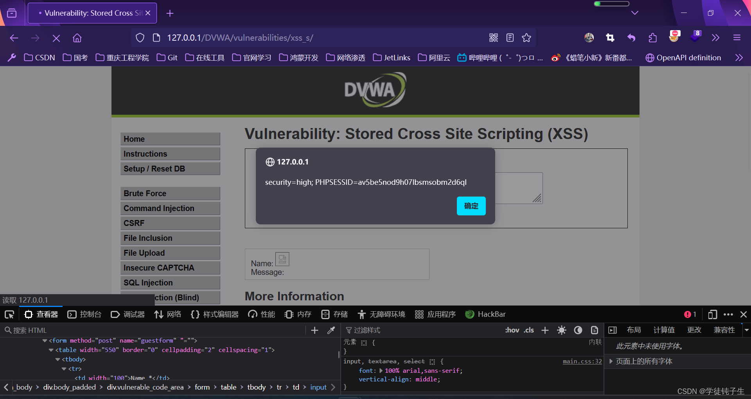Toggle responsive design mode icon
This screenshot has height=399, width=751.
712,314
